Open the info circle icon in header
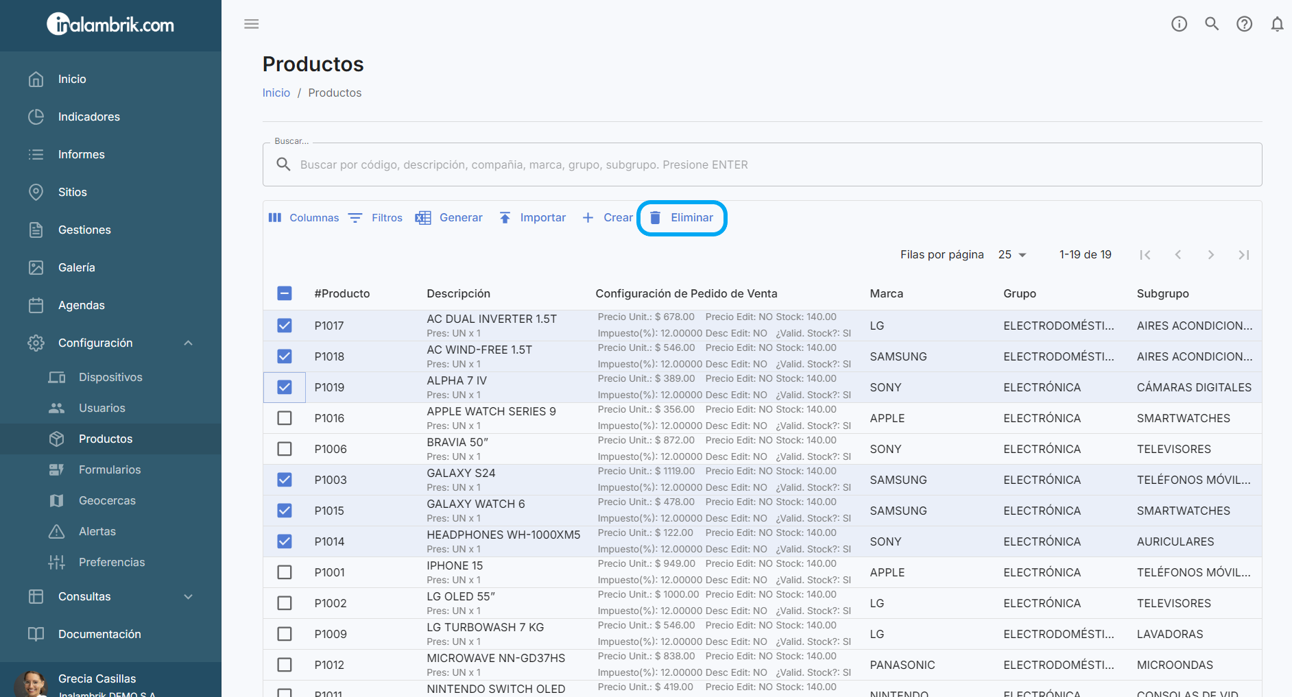Image resolution: width=1292 pixels, height=697 pixels. point(1179,24)
